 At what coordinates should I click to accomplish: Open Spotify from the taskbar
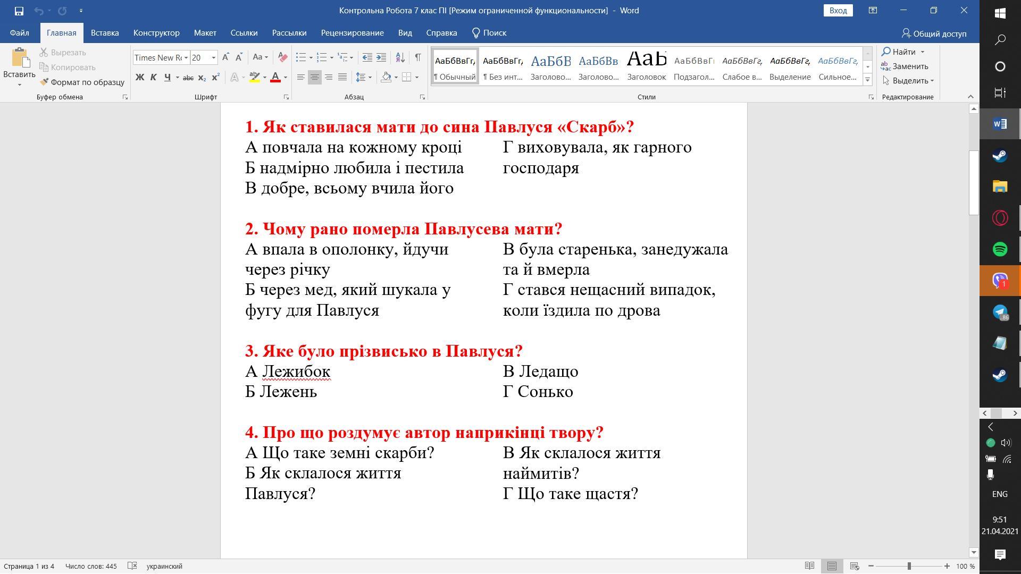[x=1000, y=249]
